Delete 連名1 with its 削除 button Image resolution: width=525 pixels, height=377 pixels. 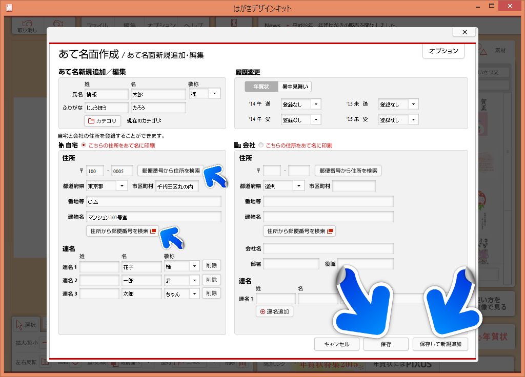coord(211,265)
